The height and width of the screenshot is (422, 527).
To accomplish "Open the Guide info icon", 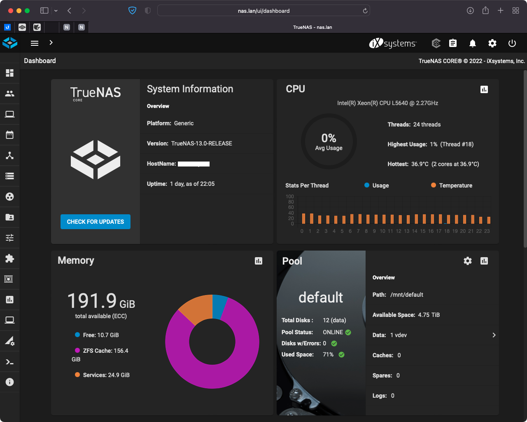I will pos(9,382).
